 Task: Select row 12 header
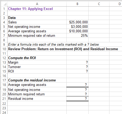4,58
